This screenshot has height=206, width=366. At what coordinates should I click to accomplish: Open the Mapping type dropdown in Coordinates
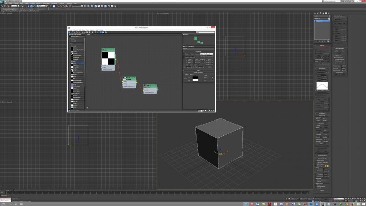tap(206, 54)
